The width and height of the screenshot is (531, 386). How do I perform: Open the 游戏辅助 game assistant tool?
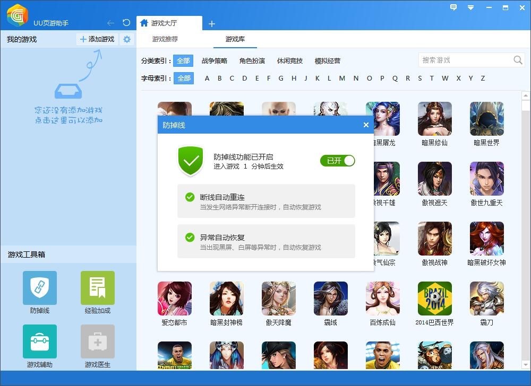click(x=40, y=341)
